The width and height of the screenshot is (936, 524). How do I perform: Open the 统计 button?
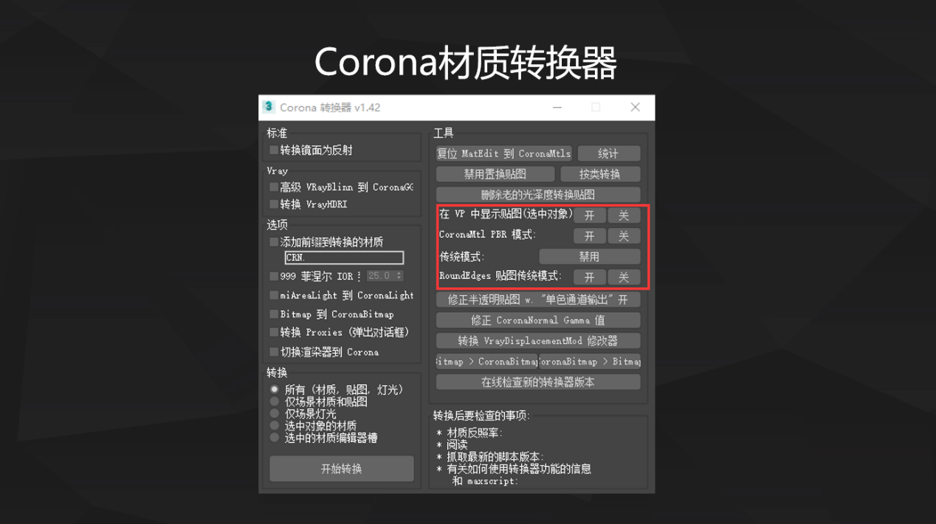pyautogui.click(x=608, y=154)
